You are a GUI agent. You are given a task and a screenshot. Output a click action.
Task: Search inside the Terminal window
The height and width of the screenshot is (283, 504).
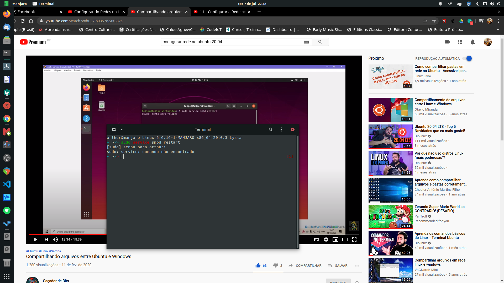click(x=271, y=129)
